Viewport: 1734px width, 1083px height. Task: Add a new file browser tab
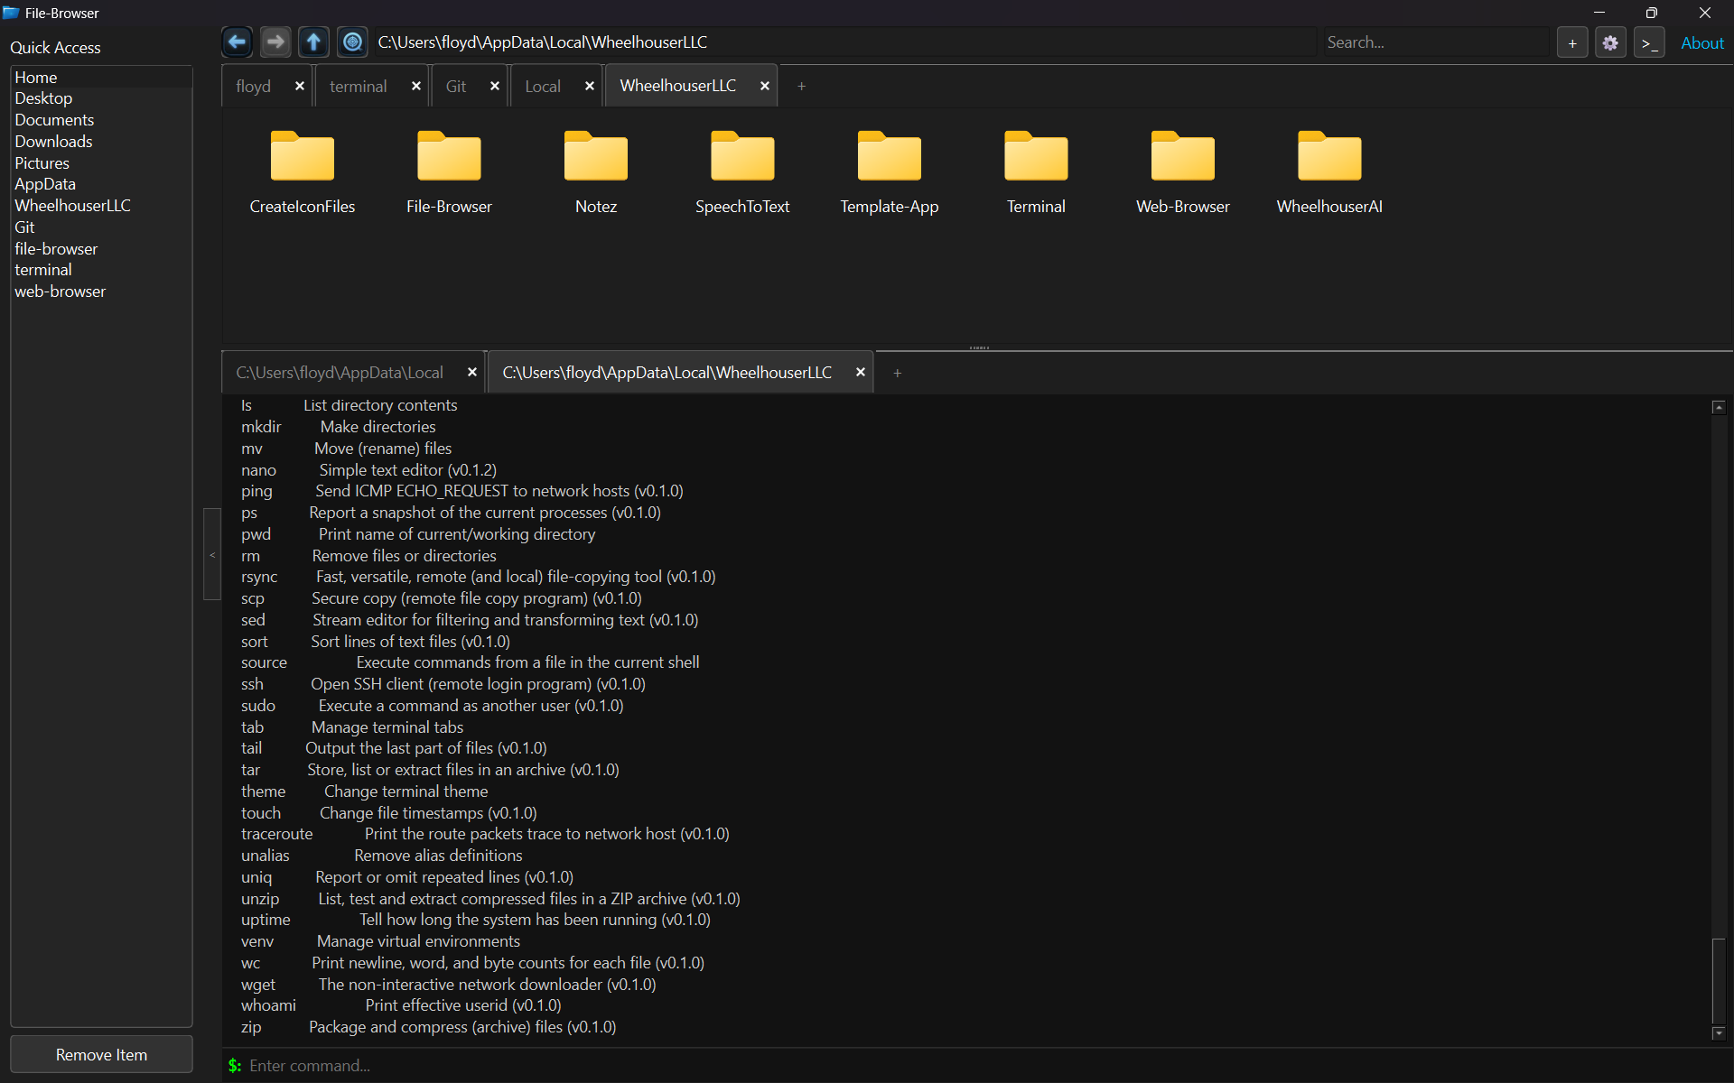(801, 86)
